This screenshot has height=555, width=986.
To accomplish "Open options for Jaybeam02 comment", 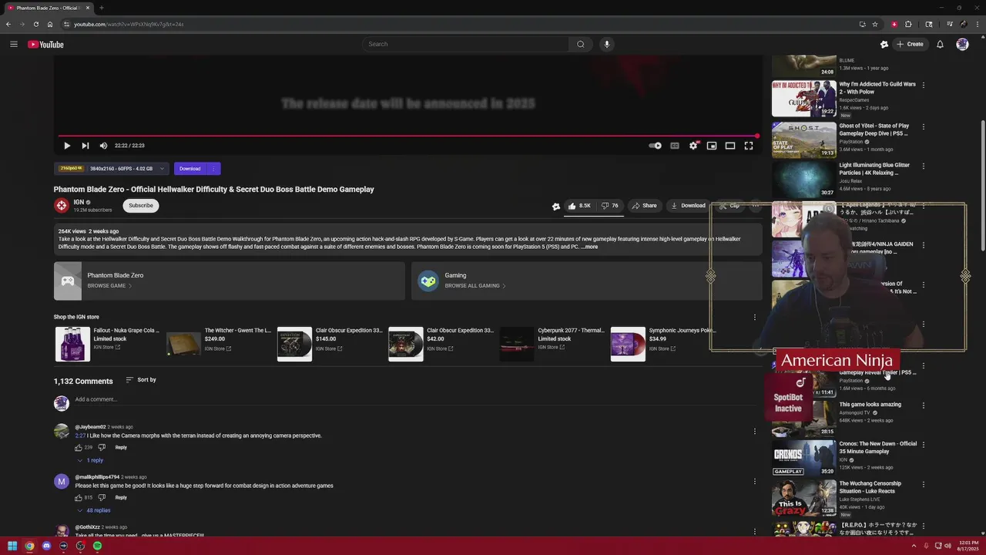I will tap(755, 432).
